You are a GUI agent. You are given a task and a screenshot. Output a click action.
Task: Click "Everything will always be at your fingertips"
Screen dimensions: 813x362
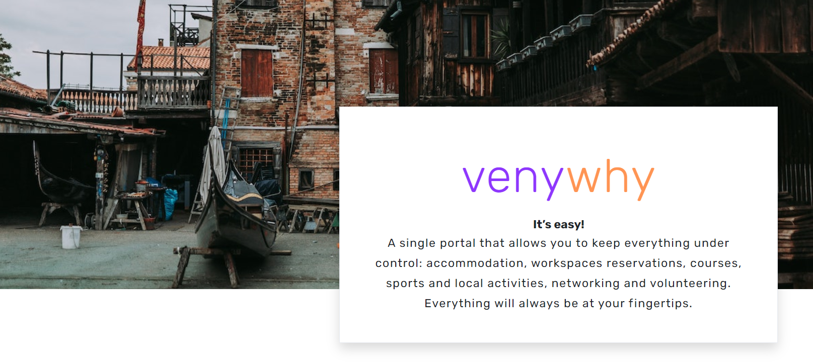pos(558,304)
